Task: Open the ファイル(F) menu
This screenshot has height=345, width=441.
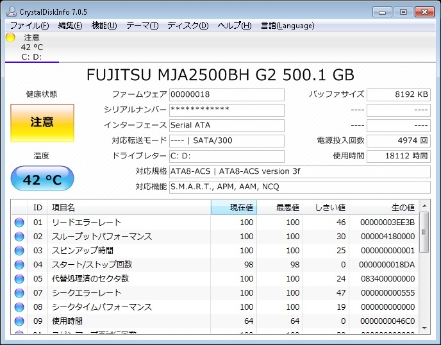Action: (x=29, y=26)
